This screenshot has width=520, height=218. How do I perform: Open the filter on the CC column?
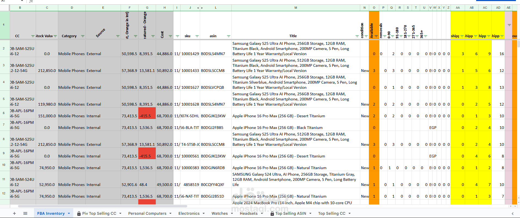coord(33,36)
